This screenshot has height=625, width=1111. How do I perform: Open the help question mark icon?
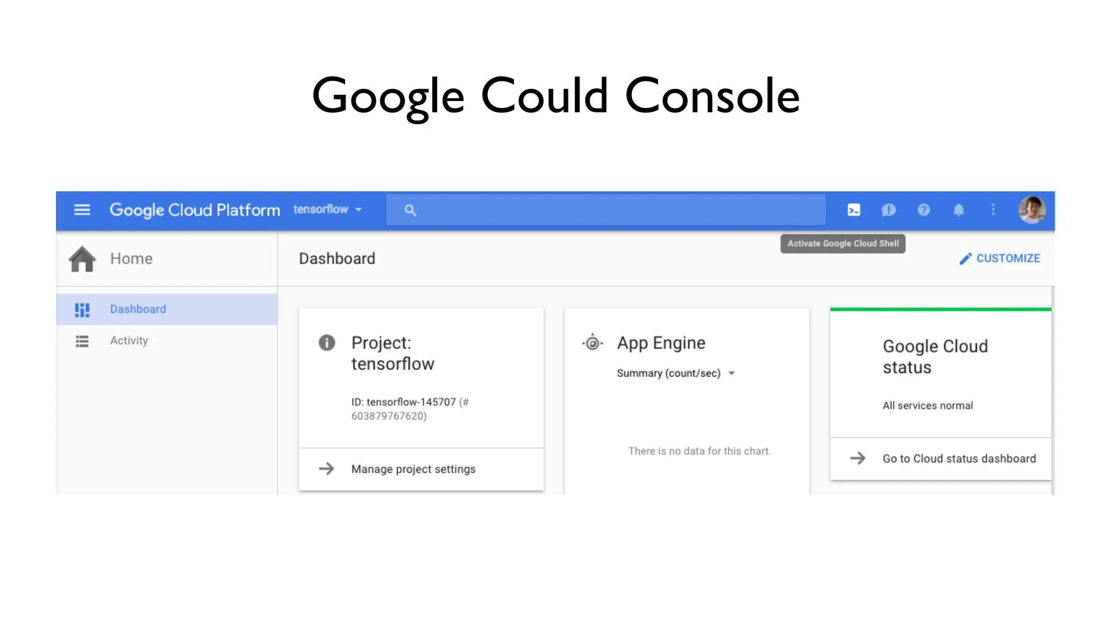coord(923,210)
